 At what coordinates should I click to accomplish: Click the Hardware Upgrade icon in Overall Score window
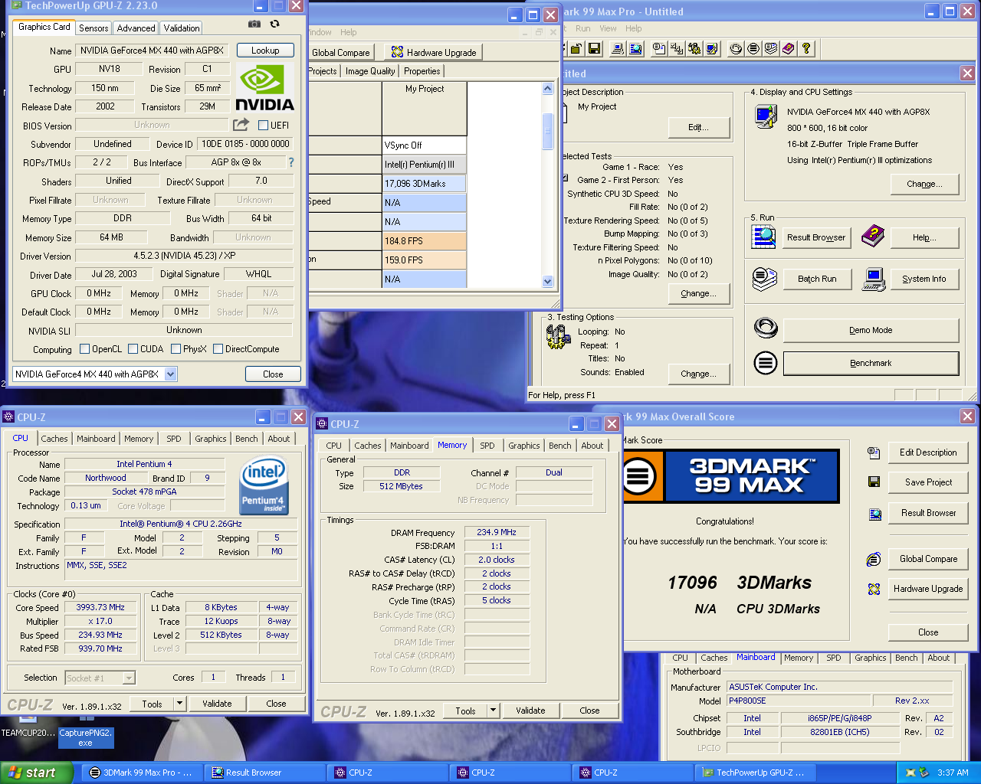tap(874, 589)
